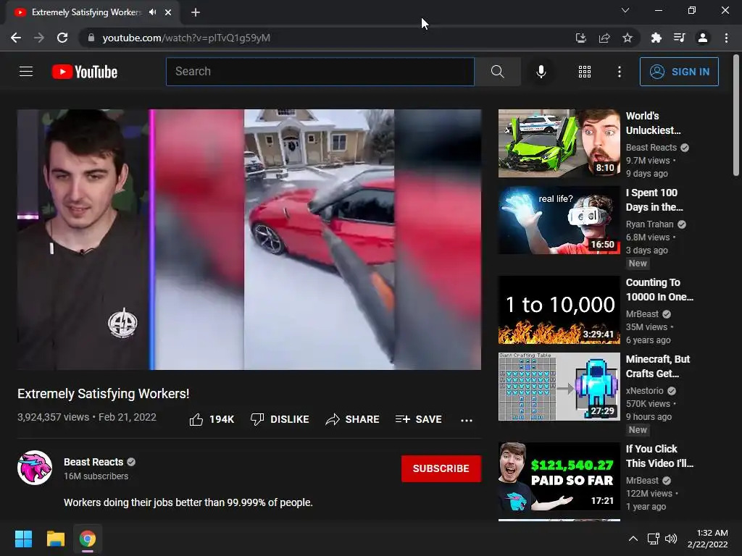The image size is (742, 556).
Task: Go back with the browser back arrow
Action: point(16,38)
